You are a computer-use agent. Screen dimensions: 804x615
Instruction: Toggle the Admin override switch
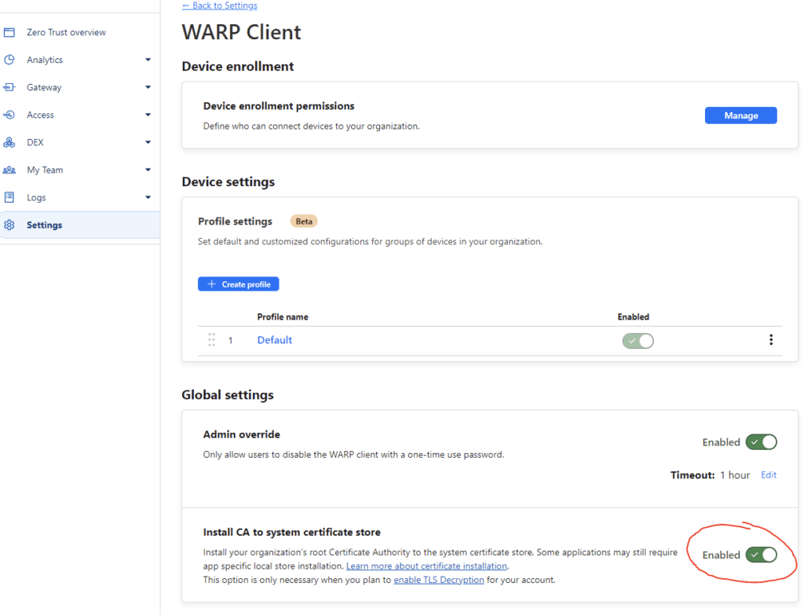click(x=762, y=442)
